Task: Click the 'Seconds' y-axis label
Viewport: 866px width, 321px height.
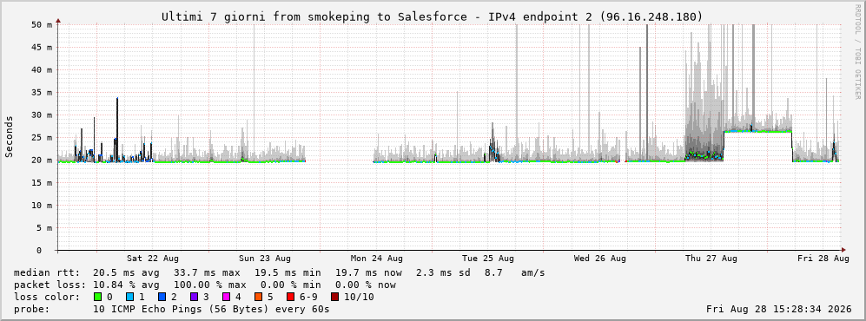Action: coord(10,137)
